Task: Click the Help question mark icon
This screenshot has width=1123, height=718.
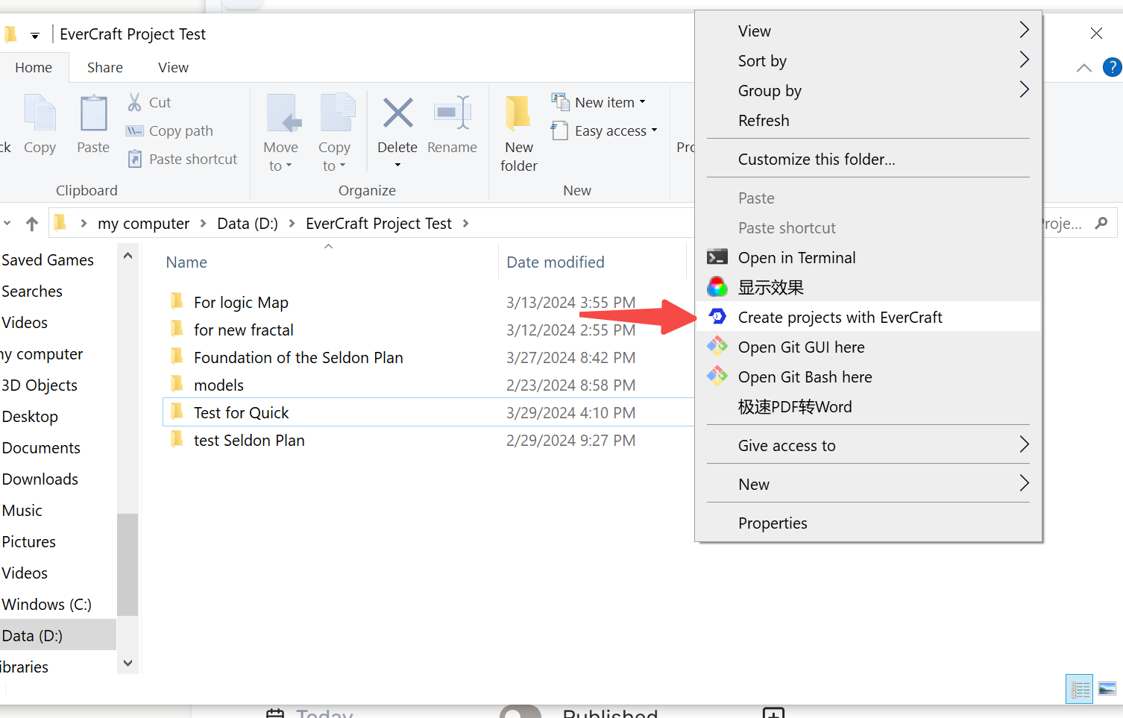Action: (x=1113, y=67)
